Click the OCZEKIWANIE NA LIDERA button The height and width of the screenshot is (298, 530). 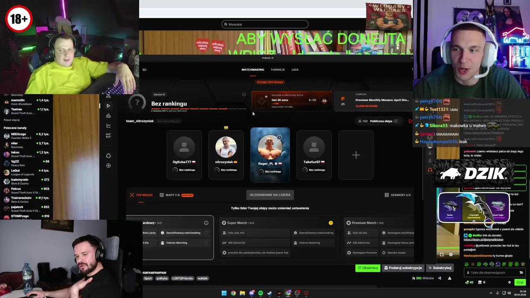pos(270,195)
